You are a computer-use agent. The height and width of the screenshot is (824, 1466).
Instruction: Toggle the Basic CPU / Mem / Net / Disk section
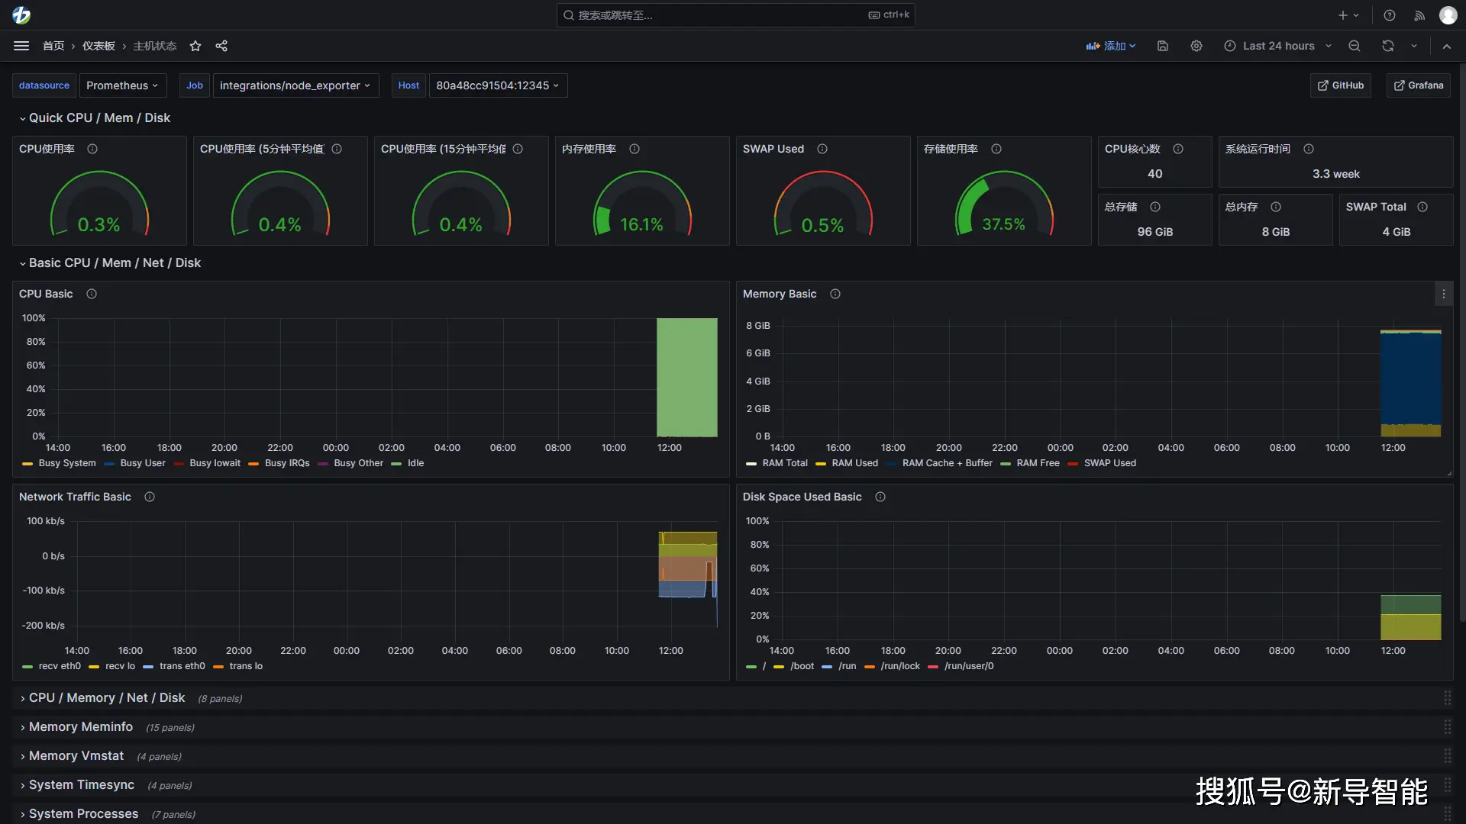point(21,262)
